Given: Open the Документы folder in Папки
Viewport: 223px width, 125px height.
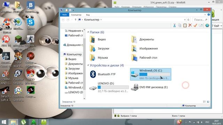Looking at the screenshot, I should (x=143, y=39).
